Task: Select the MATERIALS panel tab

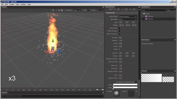Action: click(x=145, y=40)
